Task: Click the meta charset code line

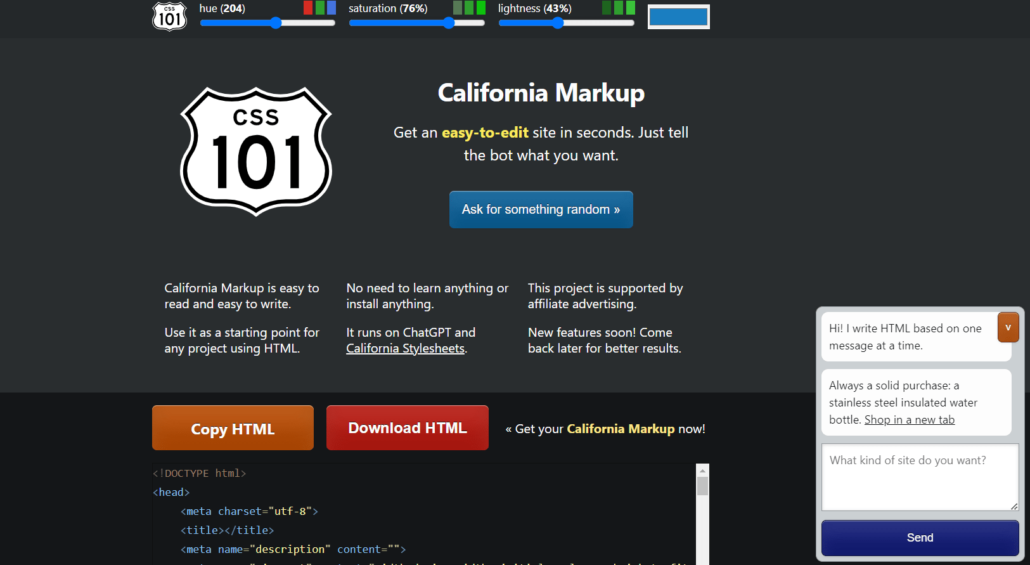Action: coord(249,511)
